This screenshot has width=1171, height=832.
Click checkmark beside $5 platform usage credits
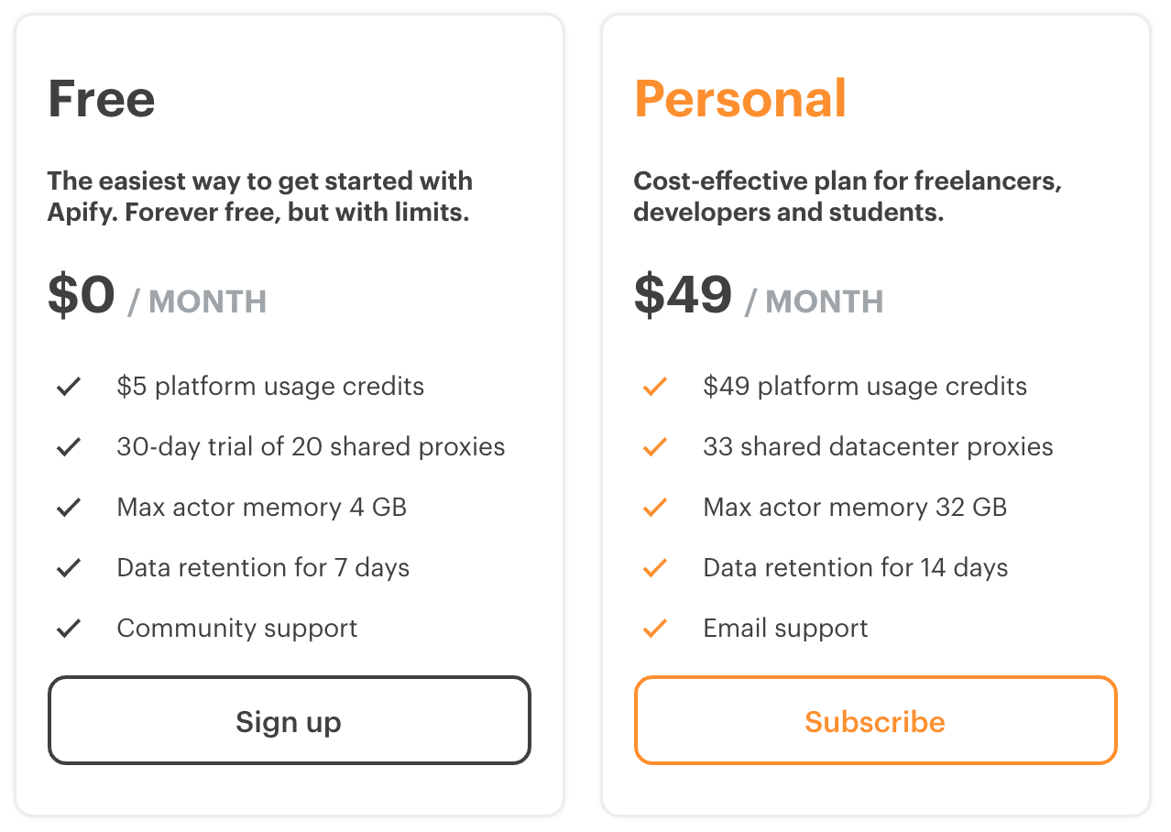69,387
